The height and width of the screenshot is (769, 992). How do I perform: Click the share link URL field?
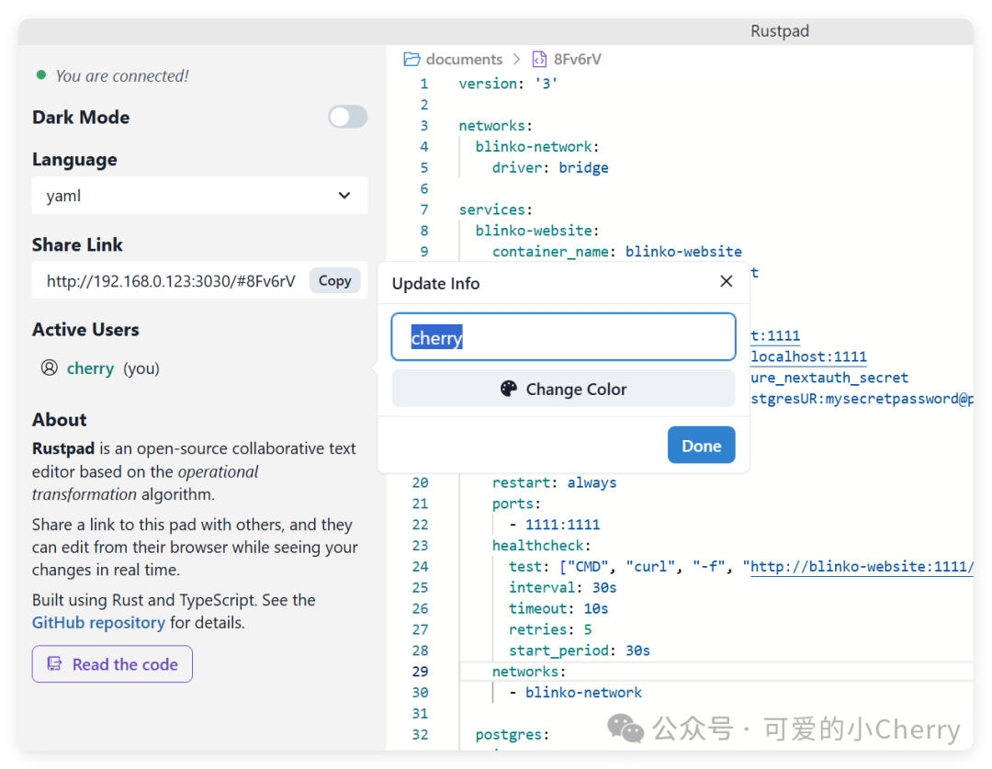tap(170, 281)
